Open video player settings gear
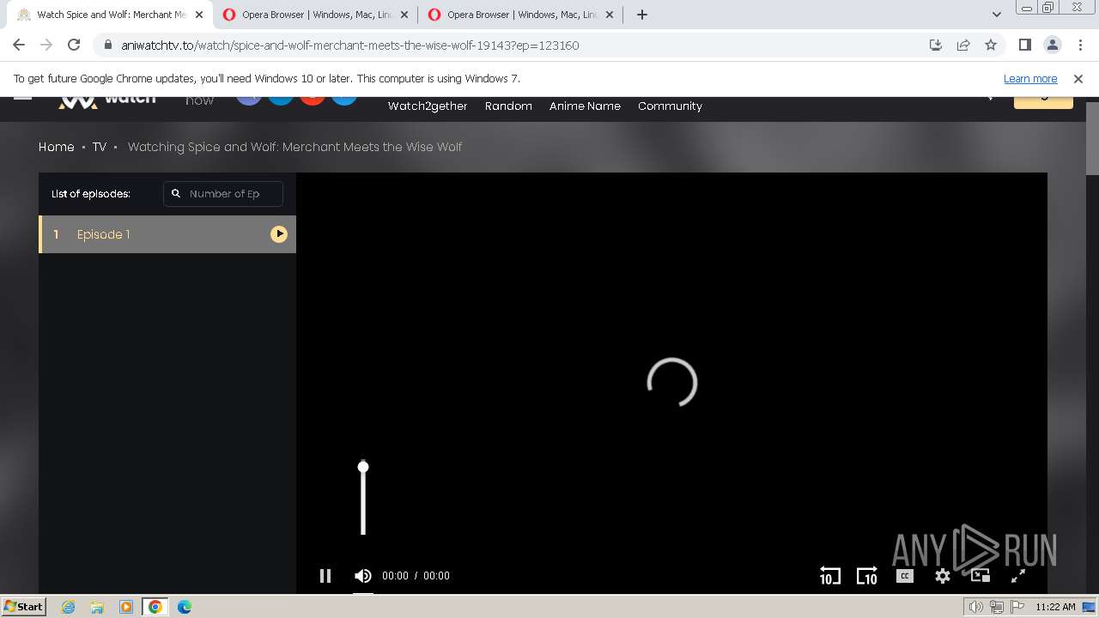Viewport: 1099px width, 618px height. [943, 576]
